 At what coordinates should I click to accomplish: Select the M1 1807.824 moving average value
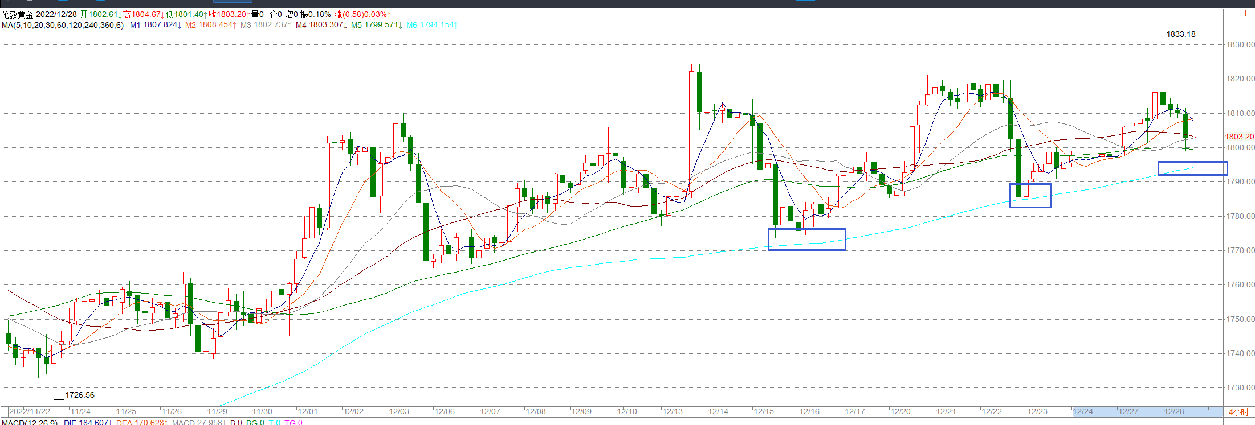tap(155, 25)
